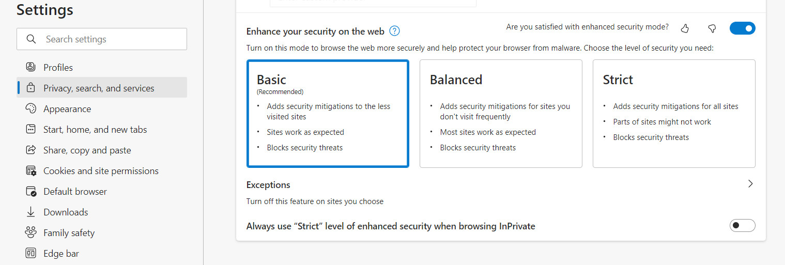Select the Basic recommended security card
This screenshot has height=265, width=785.
coord(328,114)
